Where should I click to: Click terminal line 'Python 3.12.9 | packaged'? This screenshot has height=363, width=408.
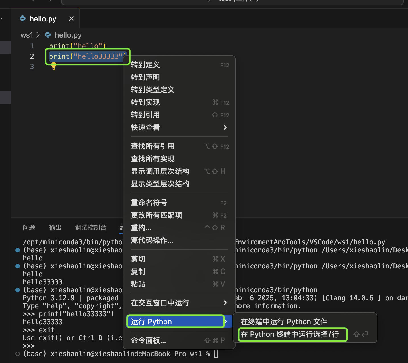pos(71,298)
